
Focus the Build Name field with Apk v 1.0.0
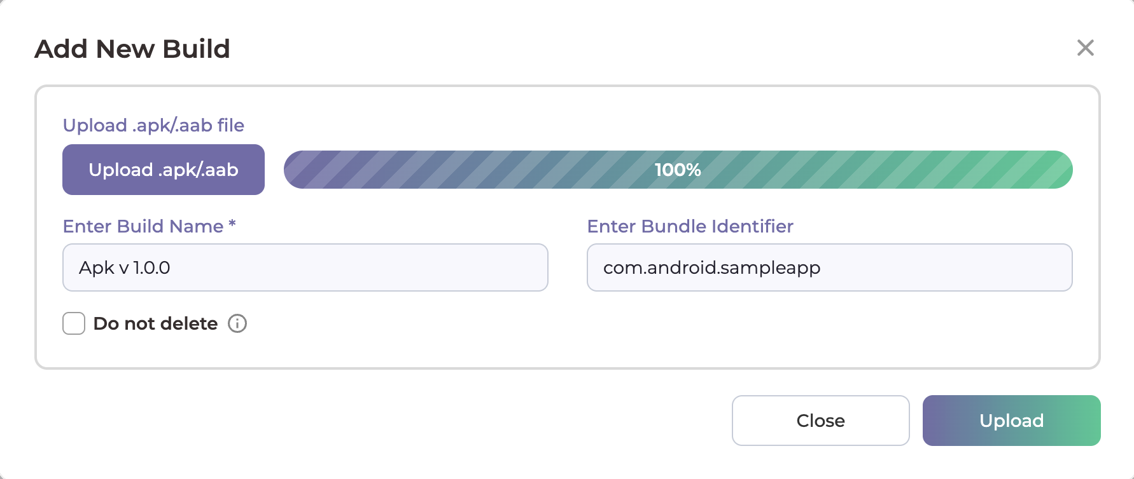click(x=305, y=267)
